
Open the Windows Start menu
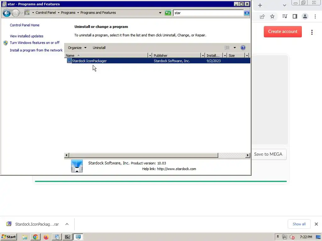[x=9, y=237]
